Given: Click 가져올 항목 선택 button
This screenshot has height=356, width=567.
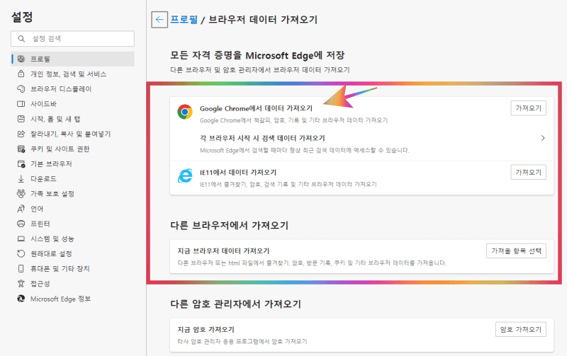Looking at the screenshot, I should pos(516,251).
